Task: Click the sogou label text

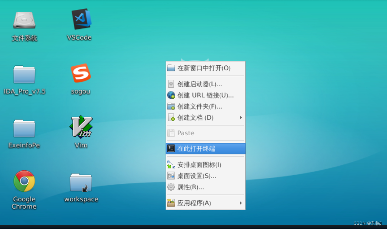Action: [80, 92]
